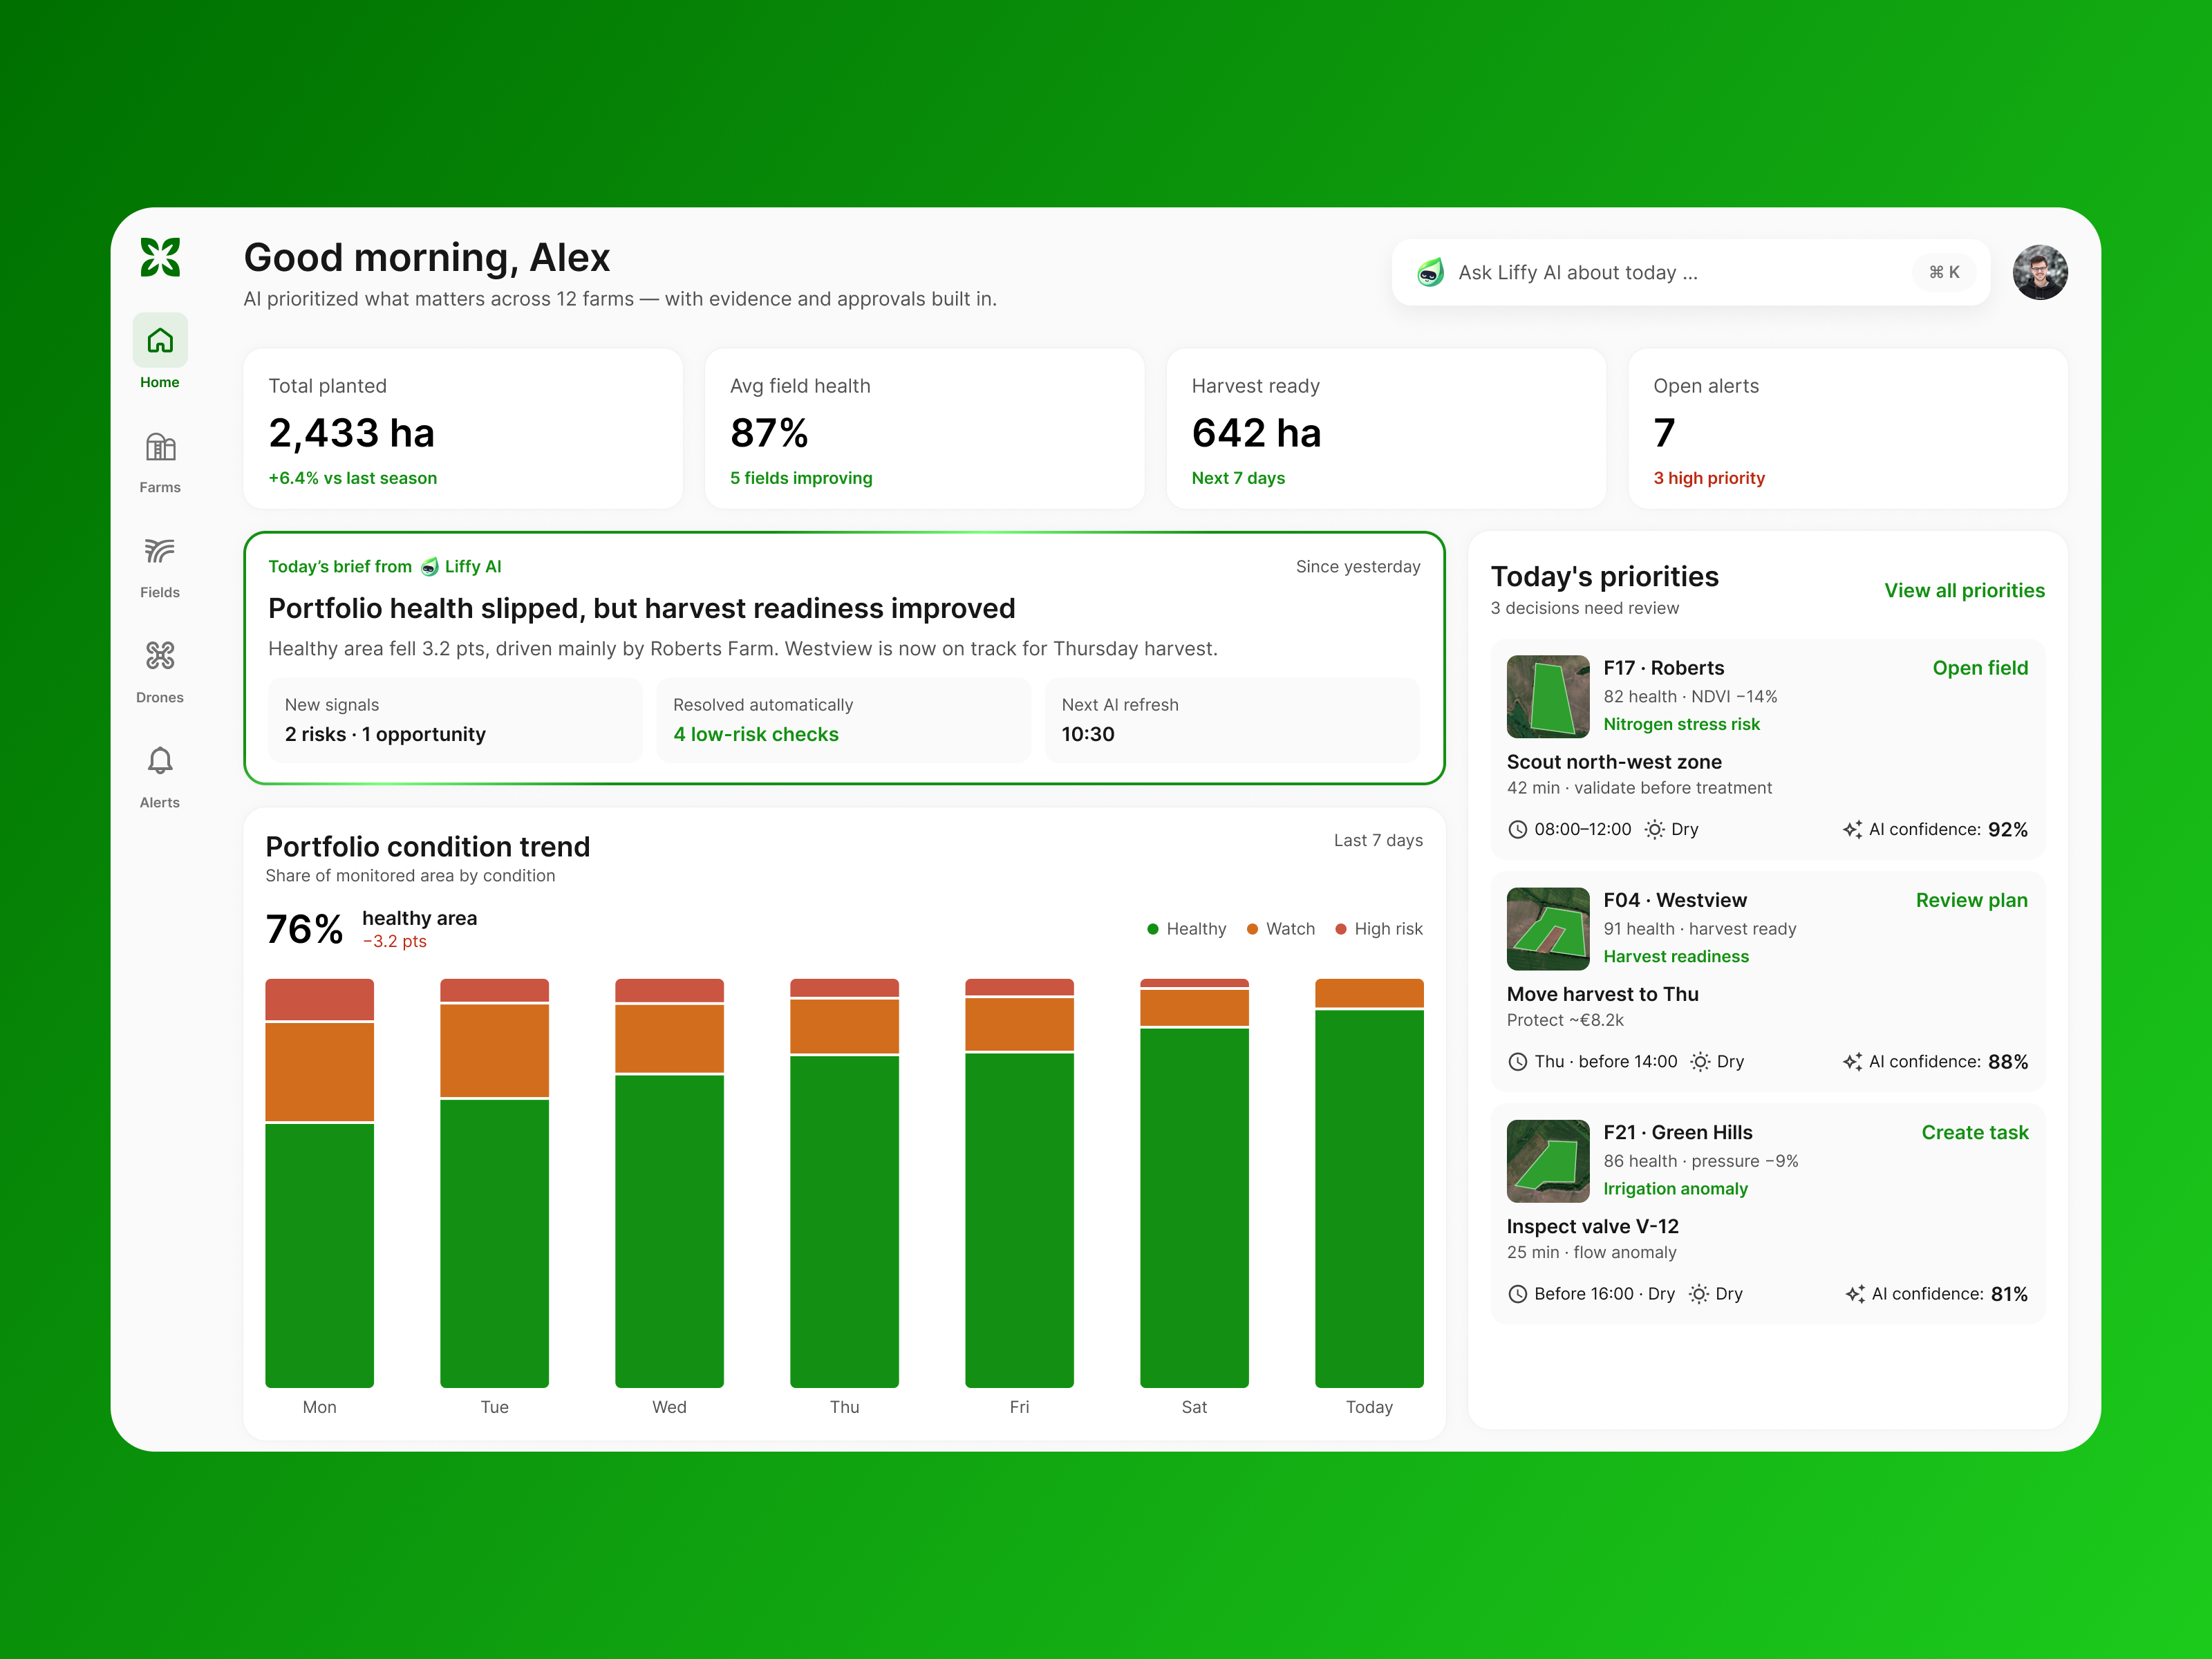Open View all priorities link
2212x1659 pixels.
point(1964,590)
